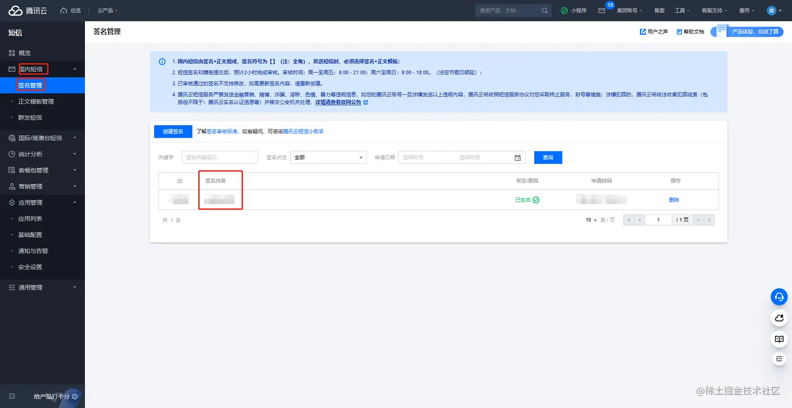Open the 总览 home icon link
792x408 pixels.
pyautogui.click(x=71, y=10)
